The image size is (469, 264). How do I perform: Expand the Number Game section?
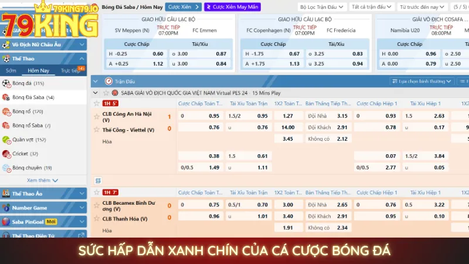click(81, 208)
